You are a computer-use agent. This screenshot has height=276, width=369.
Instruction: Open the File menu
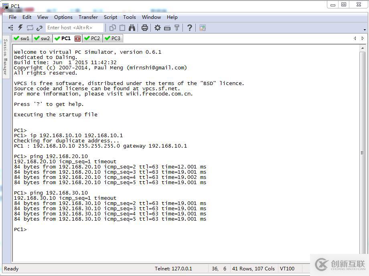pos(12,17)
